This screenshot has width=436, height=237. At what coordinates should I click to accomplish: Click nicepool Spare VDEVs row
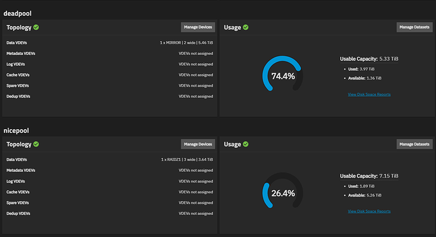click(110, 203)
